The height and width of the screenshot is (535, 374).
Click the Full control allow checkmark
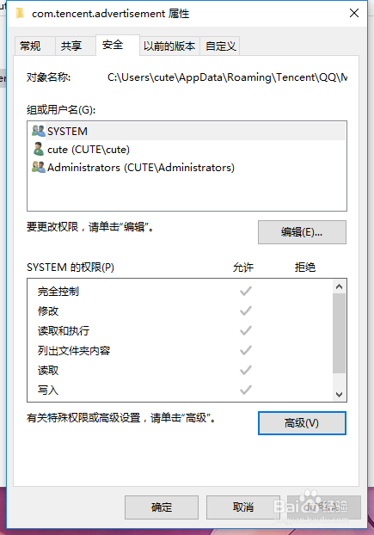pos(246,291)
